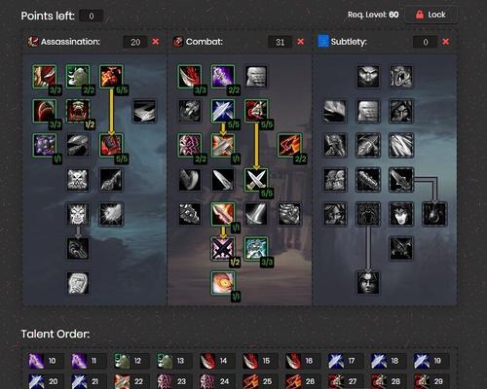Click Deflection talent showing 5/5
Screen dimensions: 487x389
click(223, 111)
